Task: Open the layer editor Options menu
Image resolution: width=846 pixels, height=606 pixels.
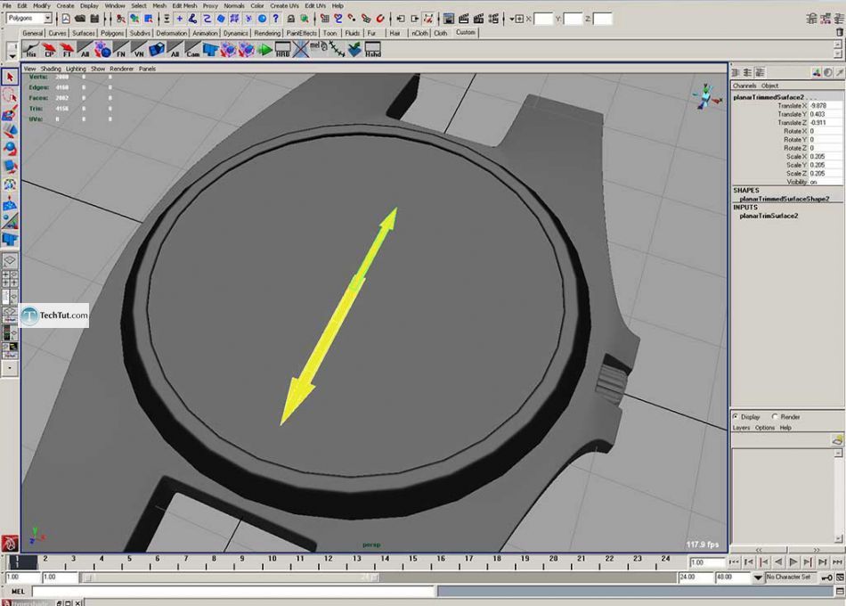Action: click(x=765, y=428)
